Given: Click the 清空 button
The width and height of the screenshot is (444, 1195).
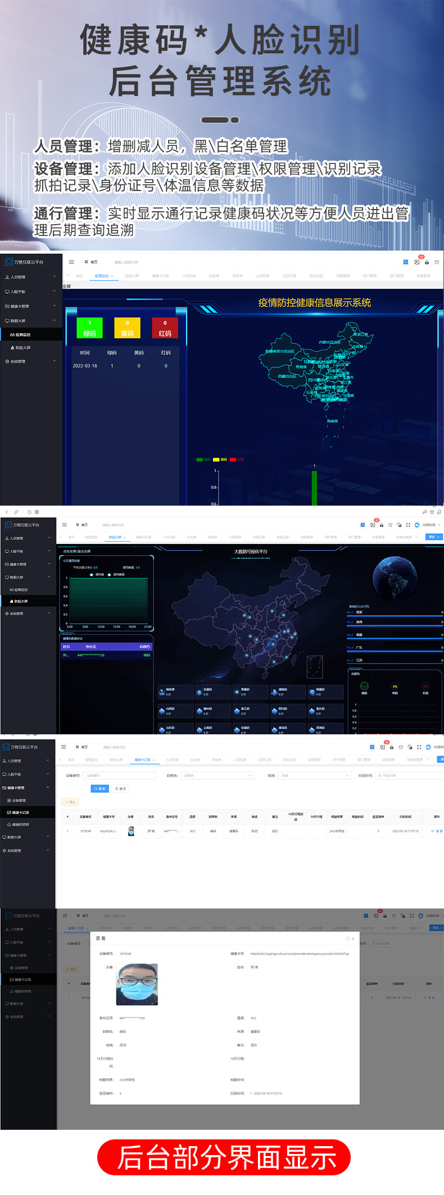Looking at the screenshot, I should pyautogui.click(x=120, y=789).
